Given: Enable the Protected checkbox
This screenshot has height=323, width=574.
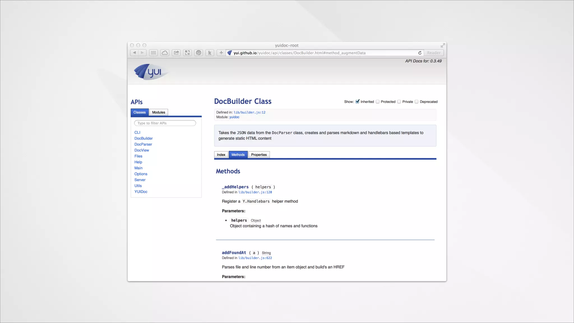Looking at the screenshot, I should (x=378, y=102).
